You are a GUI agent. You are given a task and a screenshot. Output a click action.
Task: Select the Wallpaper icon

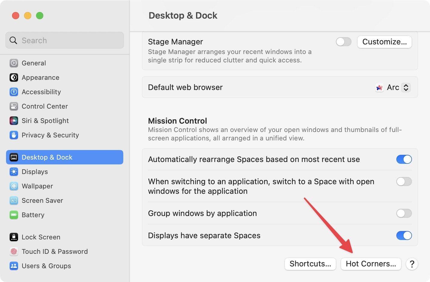click(x=14, y=186)
